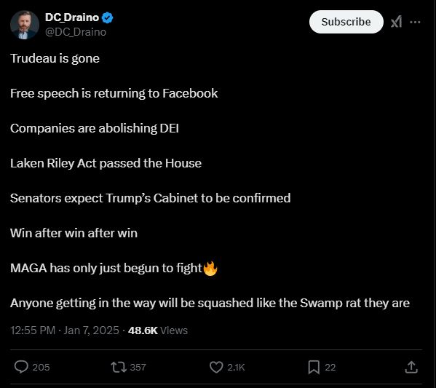Like the post with the heart icon

[216, 367]
